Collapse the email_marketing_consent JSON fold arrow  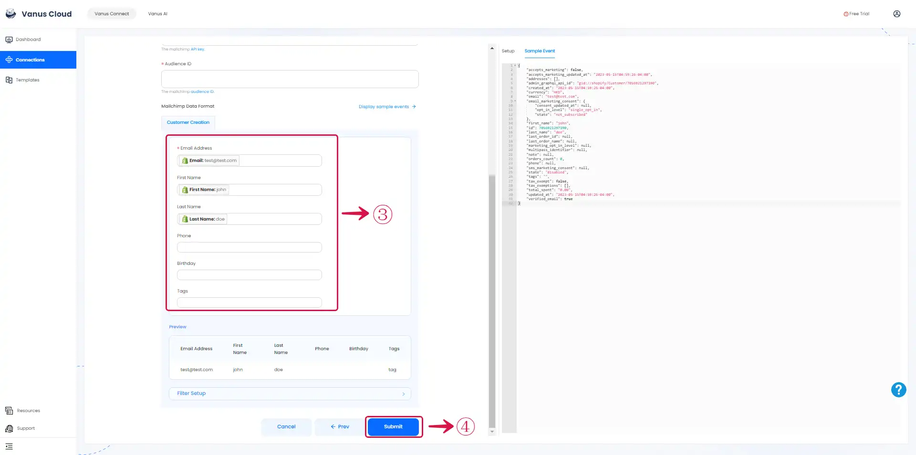point(515,101)
